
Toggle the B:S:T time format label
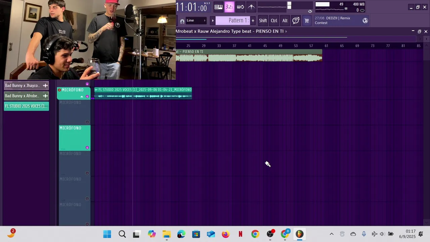tap(207, 3)
